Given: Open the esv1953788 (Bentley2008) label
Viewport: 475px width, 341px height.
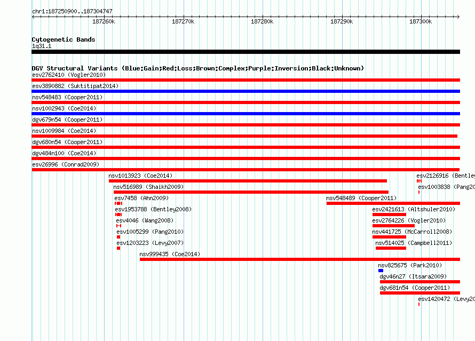Looking at the screenshot, I should coord(153,209).
